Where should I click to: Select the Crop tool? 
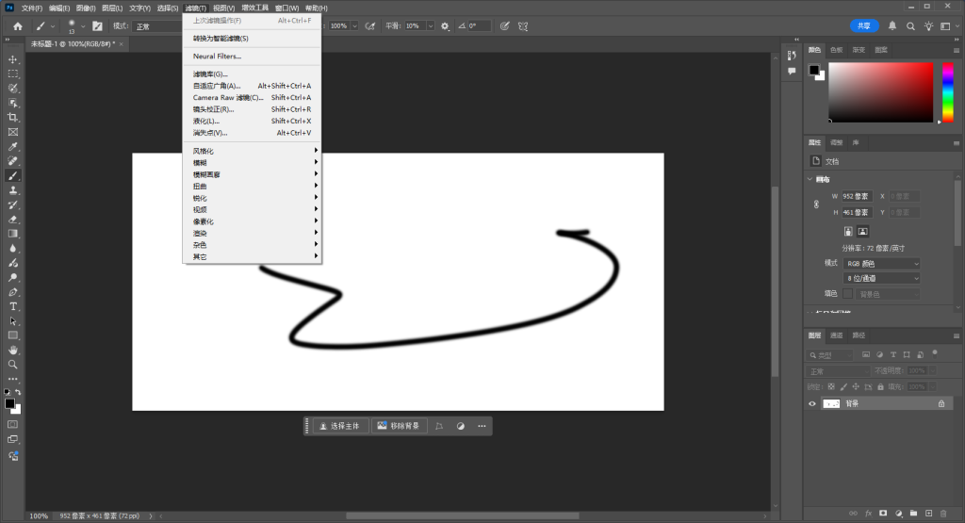[x=13, y=117]
